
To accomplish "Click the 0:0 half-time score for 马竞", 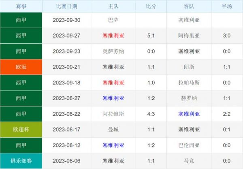I will (x=226, y=161).
